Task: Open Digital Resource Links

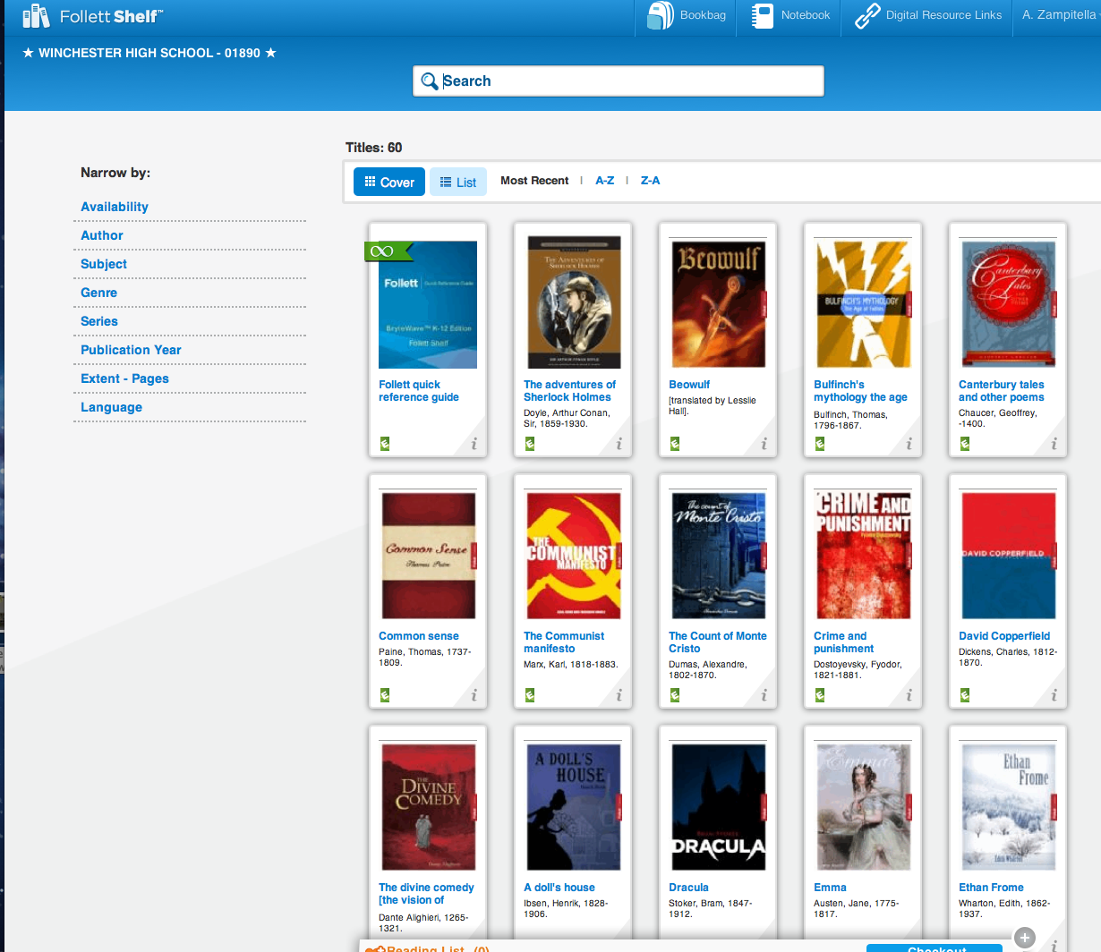Action: click(926, 15)
